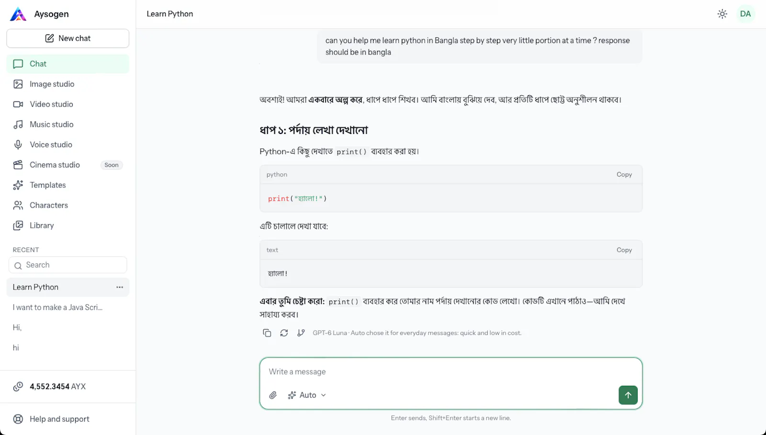Expand the Auto model selector dropdown
The image size is (766, 435).
tap(307, 395)
